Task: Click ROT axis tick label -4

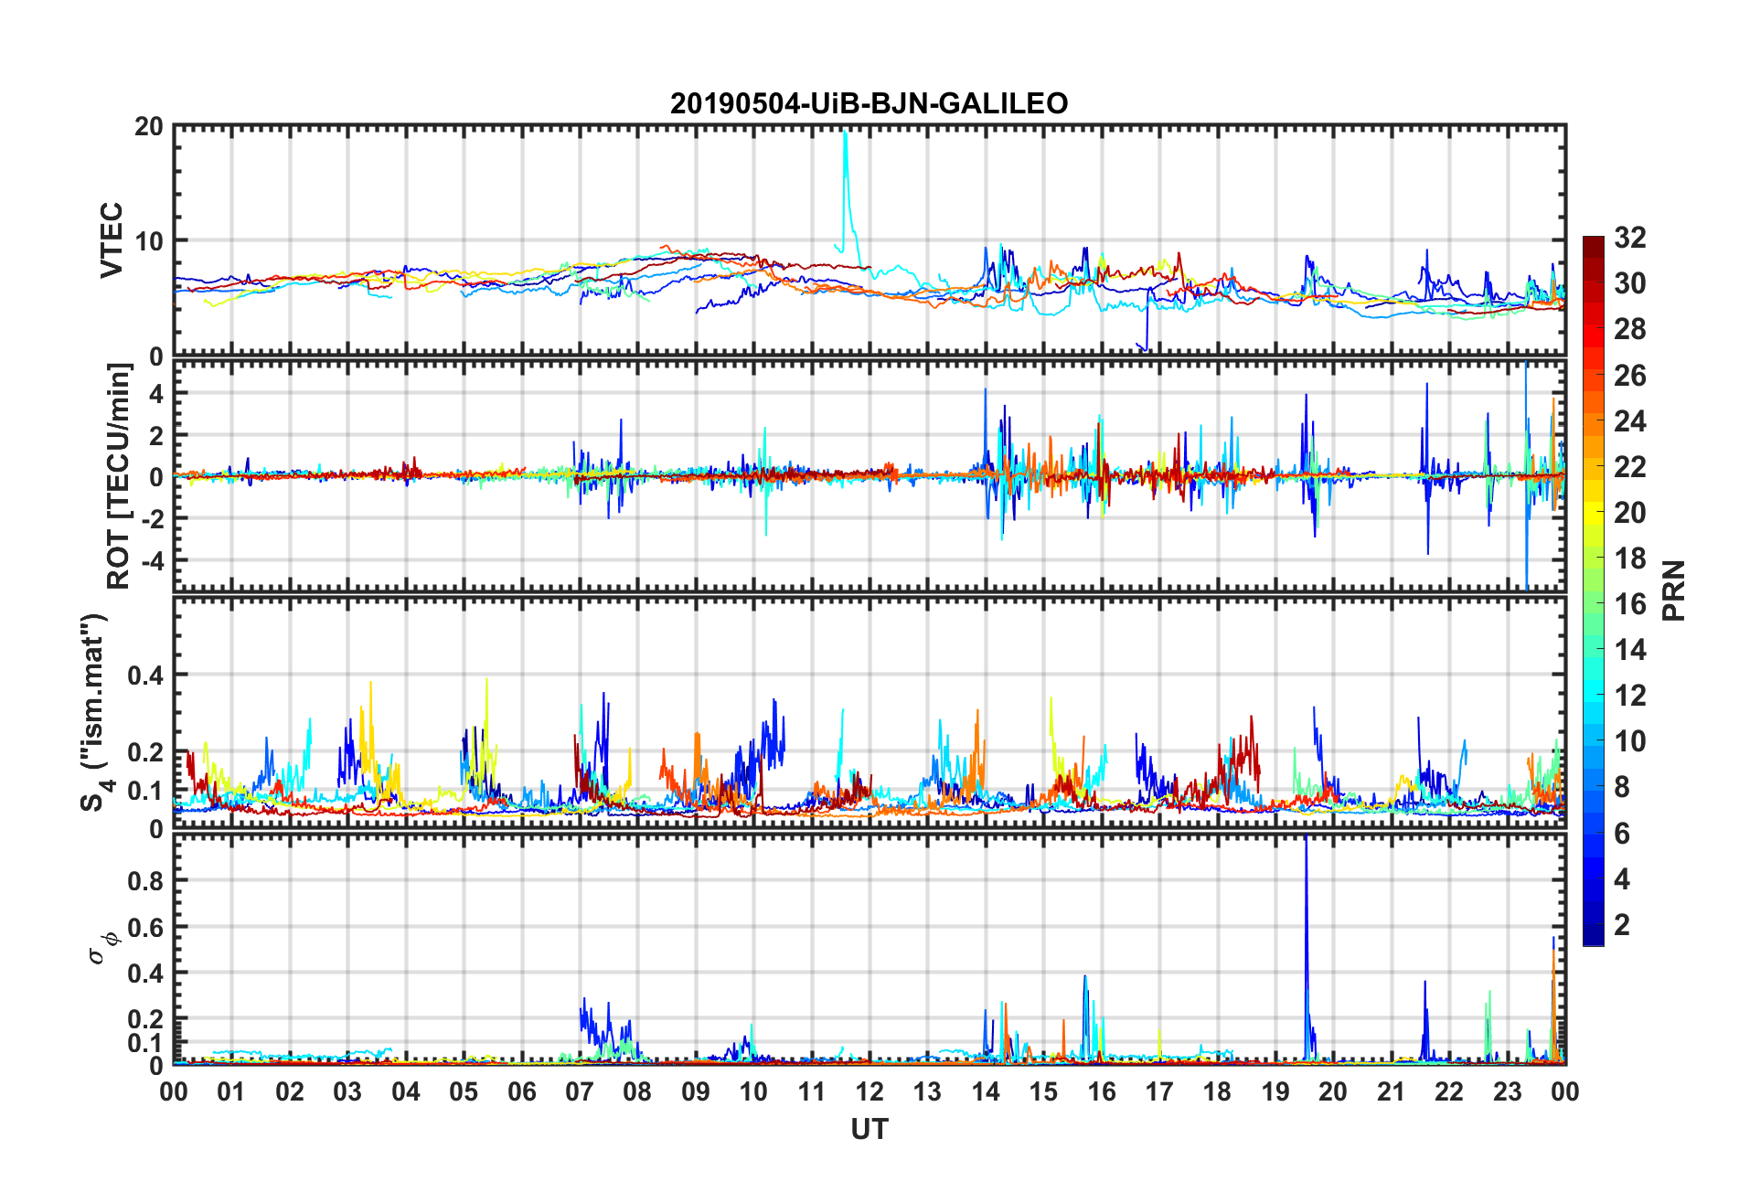Action: click(154, 559)
